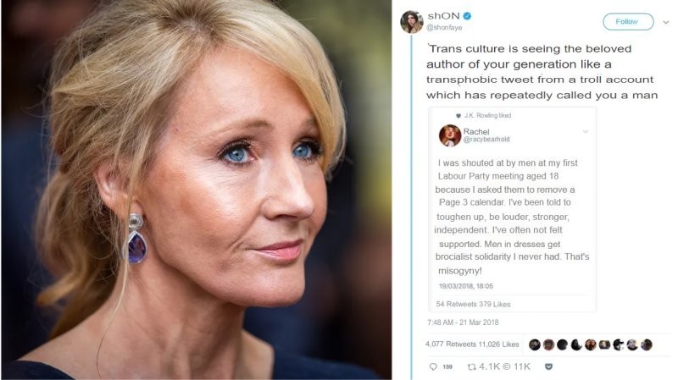Open the 7:48 AM - 21 Mar 2018 timestamp
This screenshot has height=380, width=678.
[463, 322]
